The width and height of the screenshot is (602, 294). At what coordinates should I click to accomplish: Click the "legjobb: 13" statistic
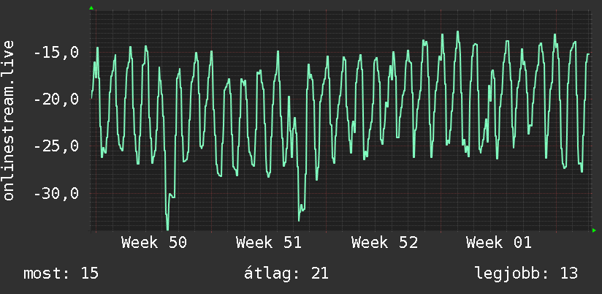526,274
